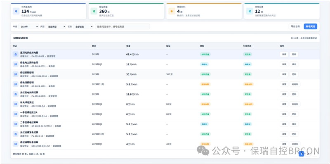Click the orange 材料 badge in the GEC-2024-Q4 row
The width and height of the screenshot is (330, 164).
point(205,104)
